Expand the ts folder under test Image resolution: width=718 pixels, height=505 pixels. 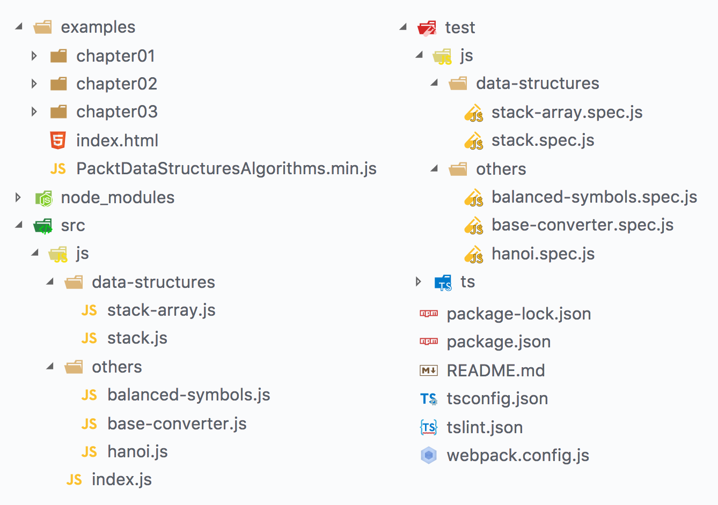pos(419,282)
